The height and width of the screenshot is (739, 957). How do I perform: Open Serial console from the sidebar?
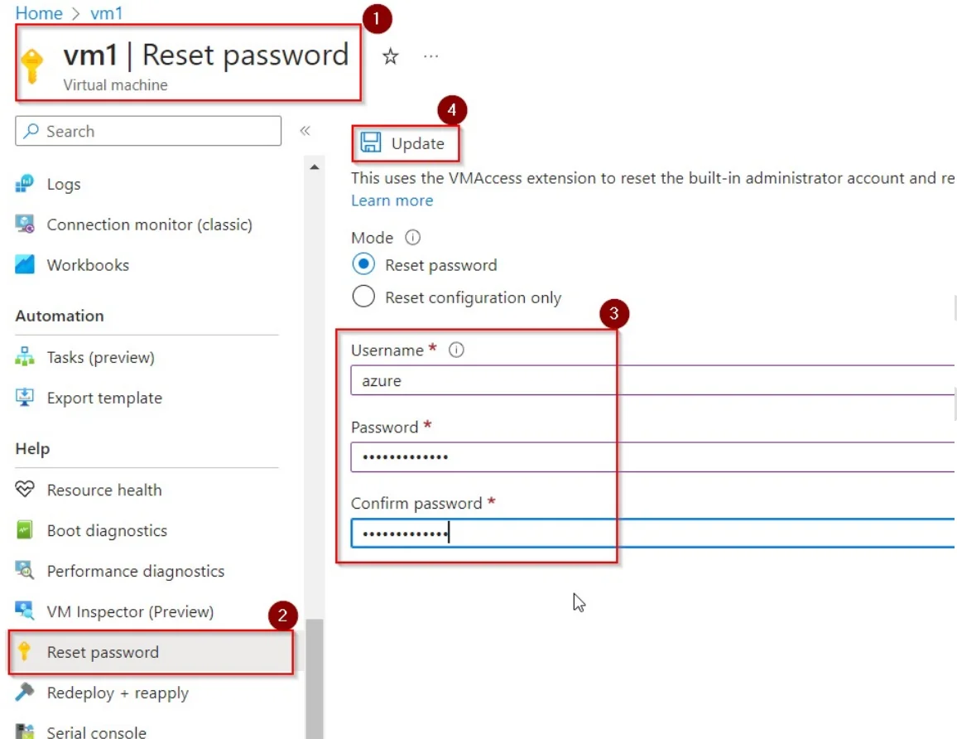(97, 732)
